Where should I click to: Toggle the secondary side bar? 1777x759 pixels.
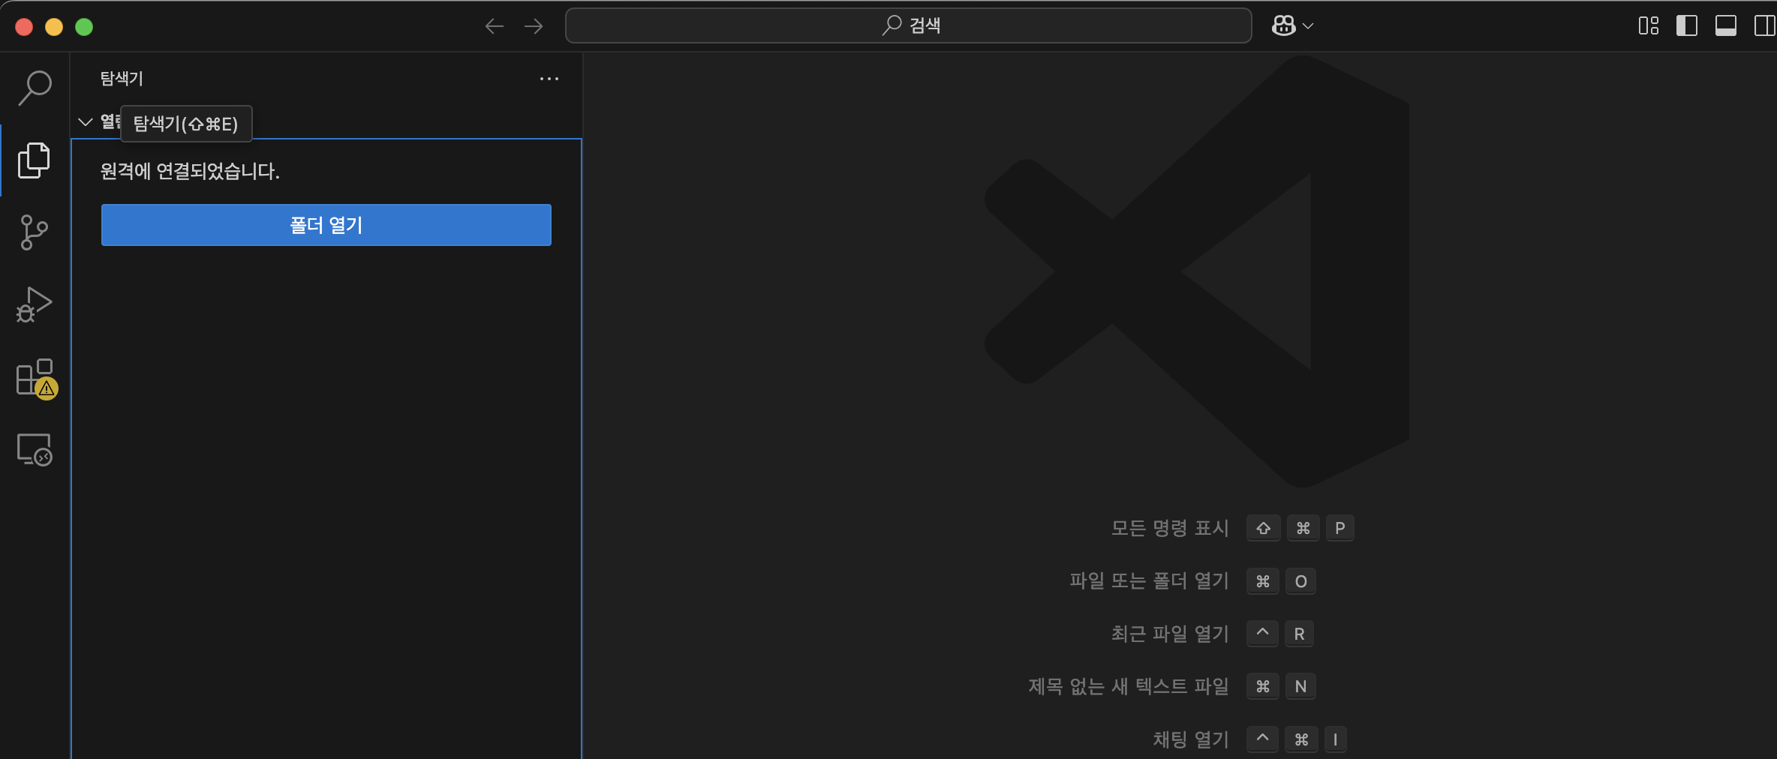click(x=1765, y=25)
